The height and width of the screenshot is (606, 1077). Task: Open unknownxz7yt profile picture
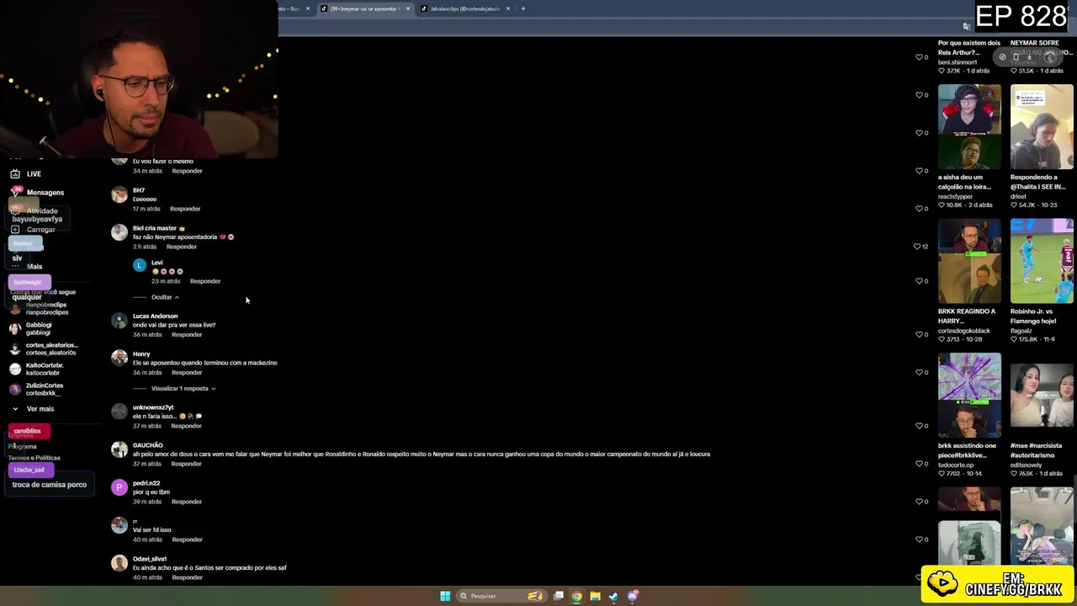tap(119, 412)
